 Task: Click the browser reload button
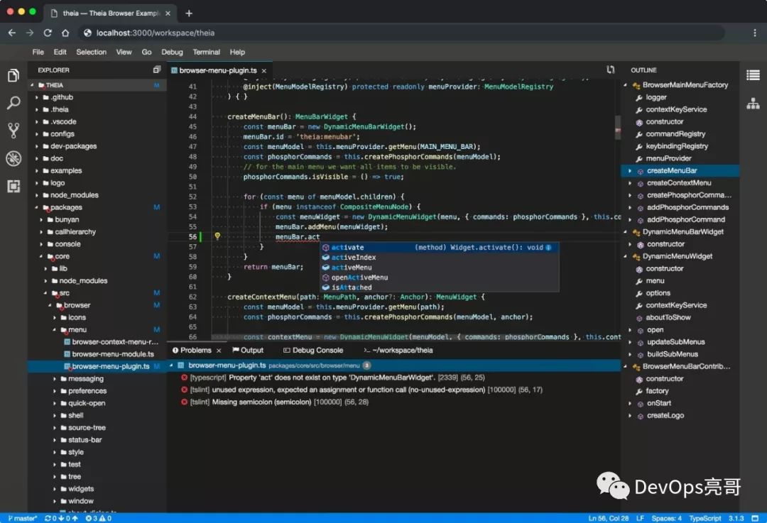[x=48, y=33]
